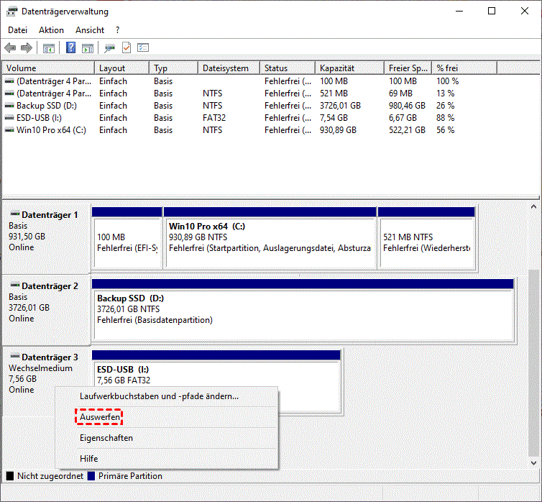Click the blue help question mark icon

71,47
